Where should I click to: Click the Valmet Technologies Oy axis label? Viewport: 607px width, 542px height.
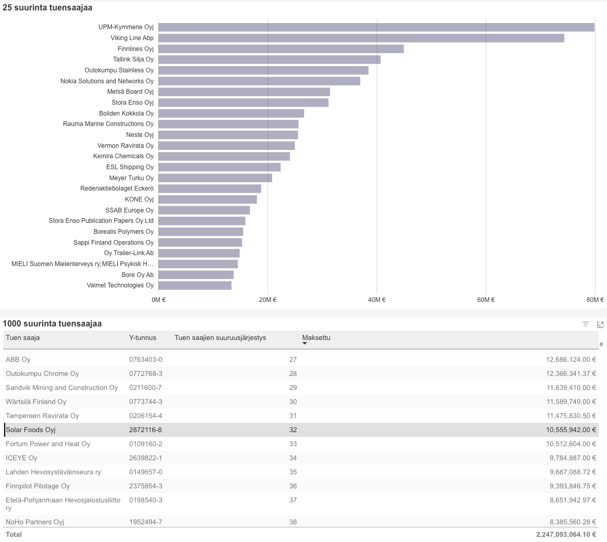click(120, 285)
